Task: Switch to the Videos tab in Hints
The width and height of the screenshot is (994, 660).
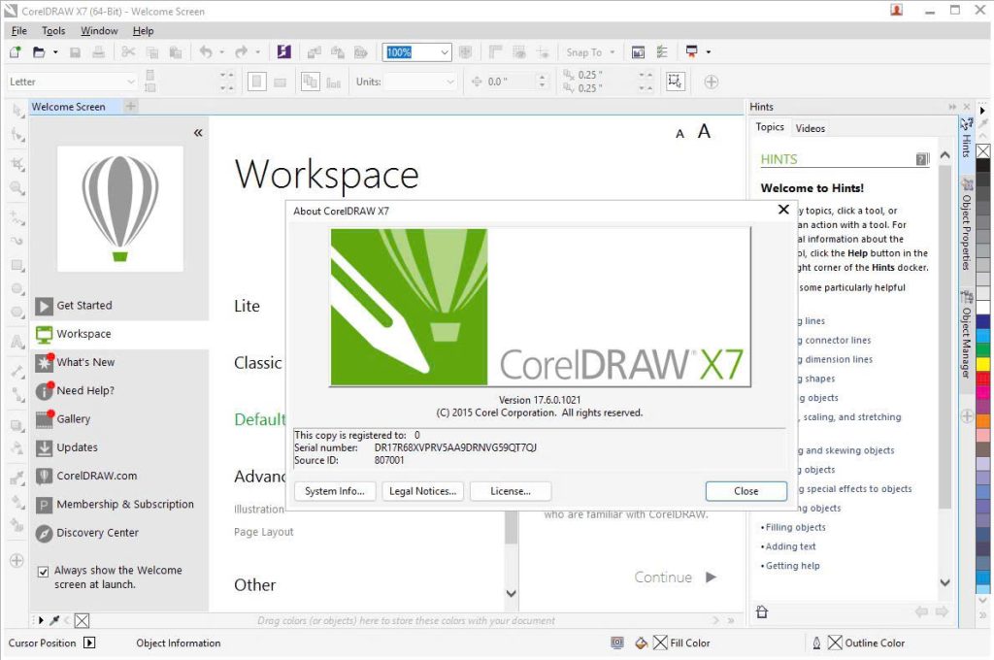Action: 810,128
